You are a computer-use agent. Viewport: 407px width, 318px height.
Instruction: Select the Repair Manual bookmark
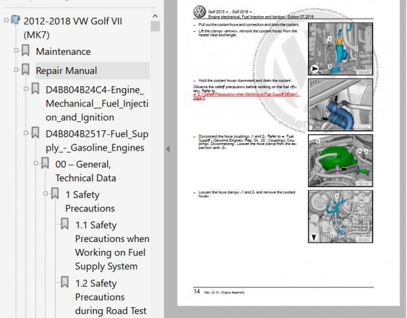click(x=66, y=71)
